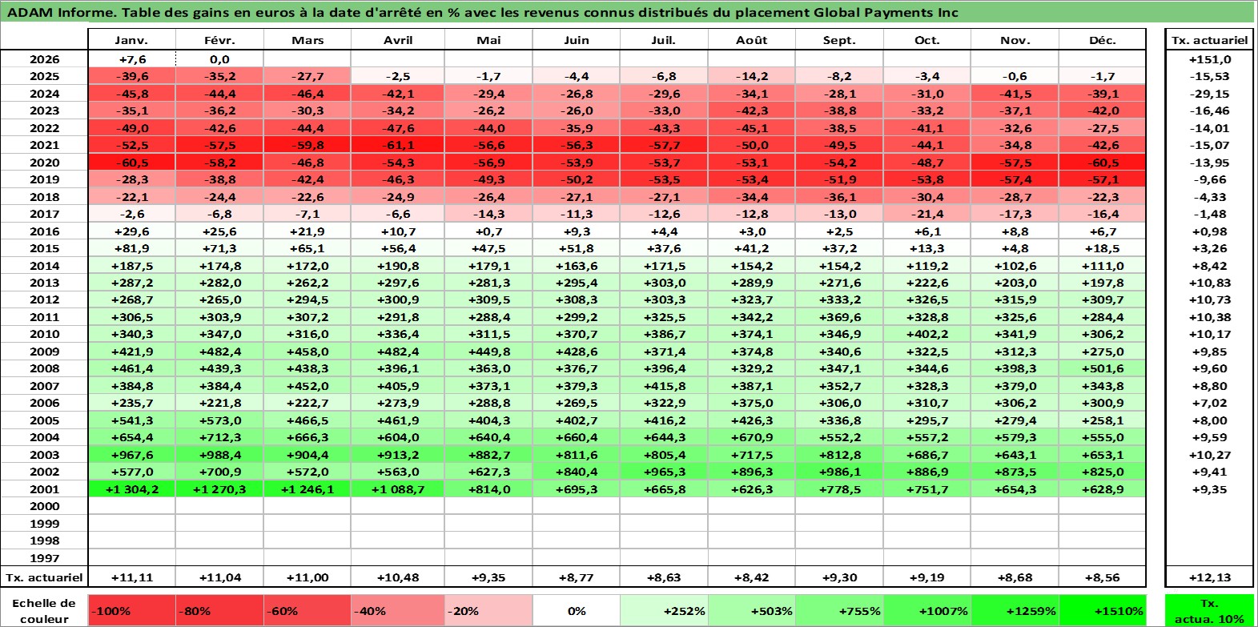Select the 2026 year row label
Viewport: 1258px width, 627px height.
tap(44, 59)
